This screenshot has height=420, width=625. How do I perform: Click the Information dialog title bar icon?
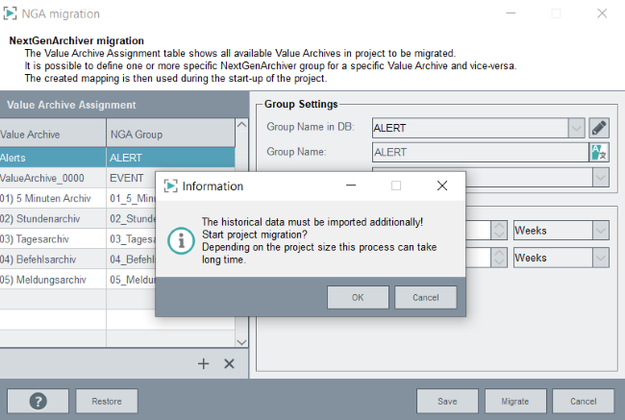coord(170,185)
